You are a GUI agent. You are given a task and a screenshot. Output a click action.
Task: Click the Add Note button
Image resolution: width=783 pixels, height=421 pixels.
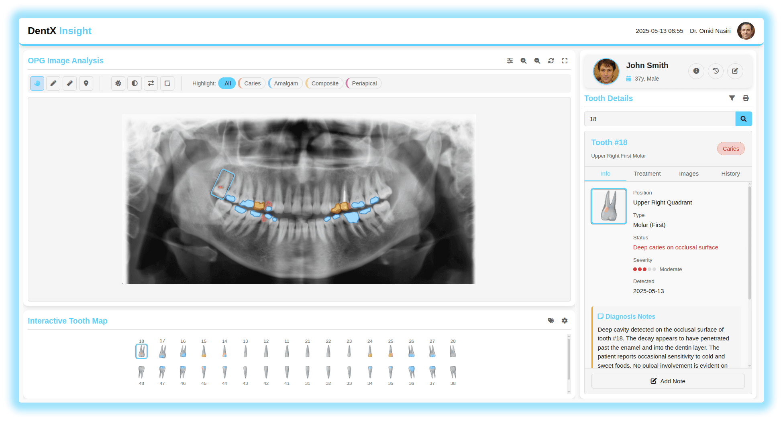point(668,381)
